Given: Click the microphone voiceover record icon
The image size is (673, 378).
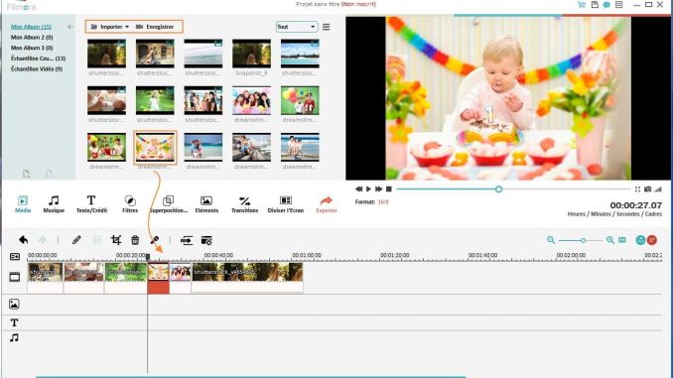Looking at the screenshot, I should tap(155, 240).
